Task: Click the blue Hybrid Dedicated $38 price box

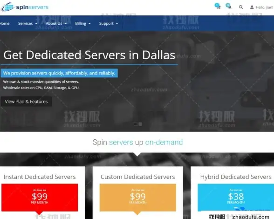Action: click(x=236, y=198)
